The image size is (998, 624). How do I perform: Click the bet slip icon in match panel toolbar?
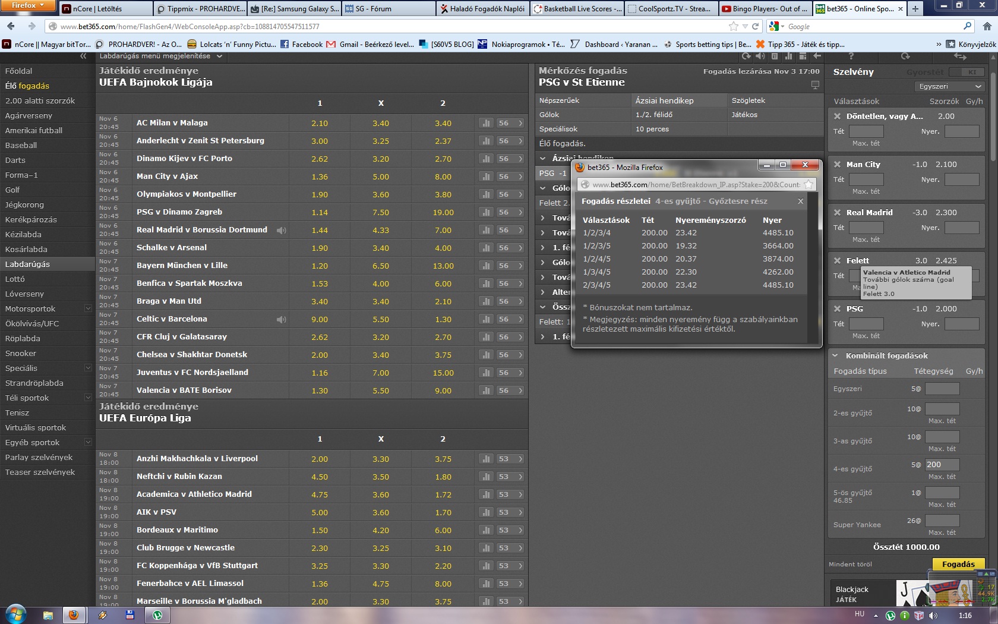pos(775,56)
